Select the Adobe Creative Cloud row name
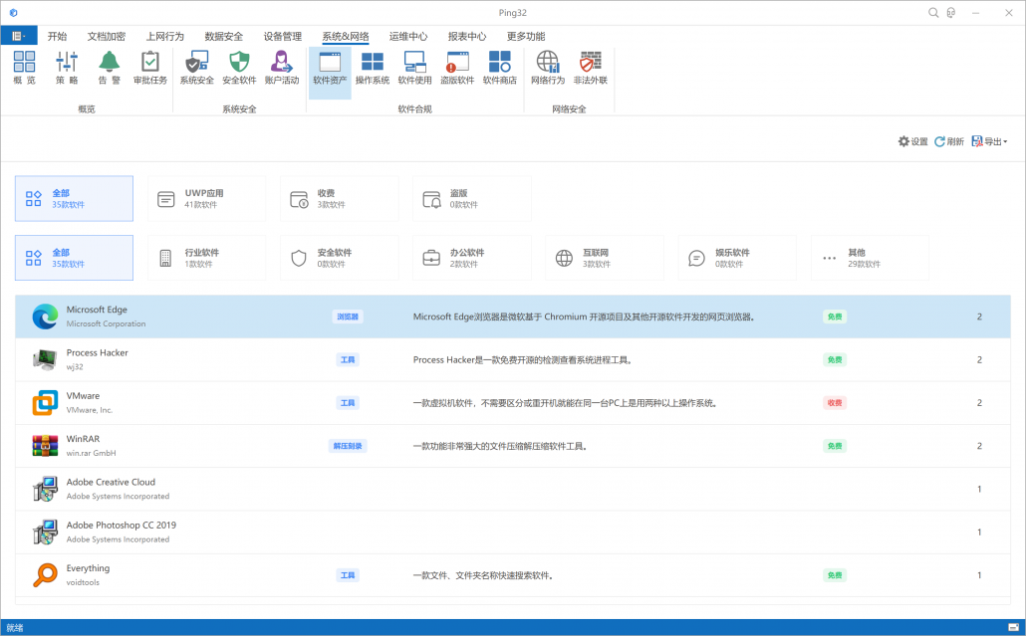This screenshot has width=1026, height=636. [111, 482]
